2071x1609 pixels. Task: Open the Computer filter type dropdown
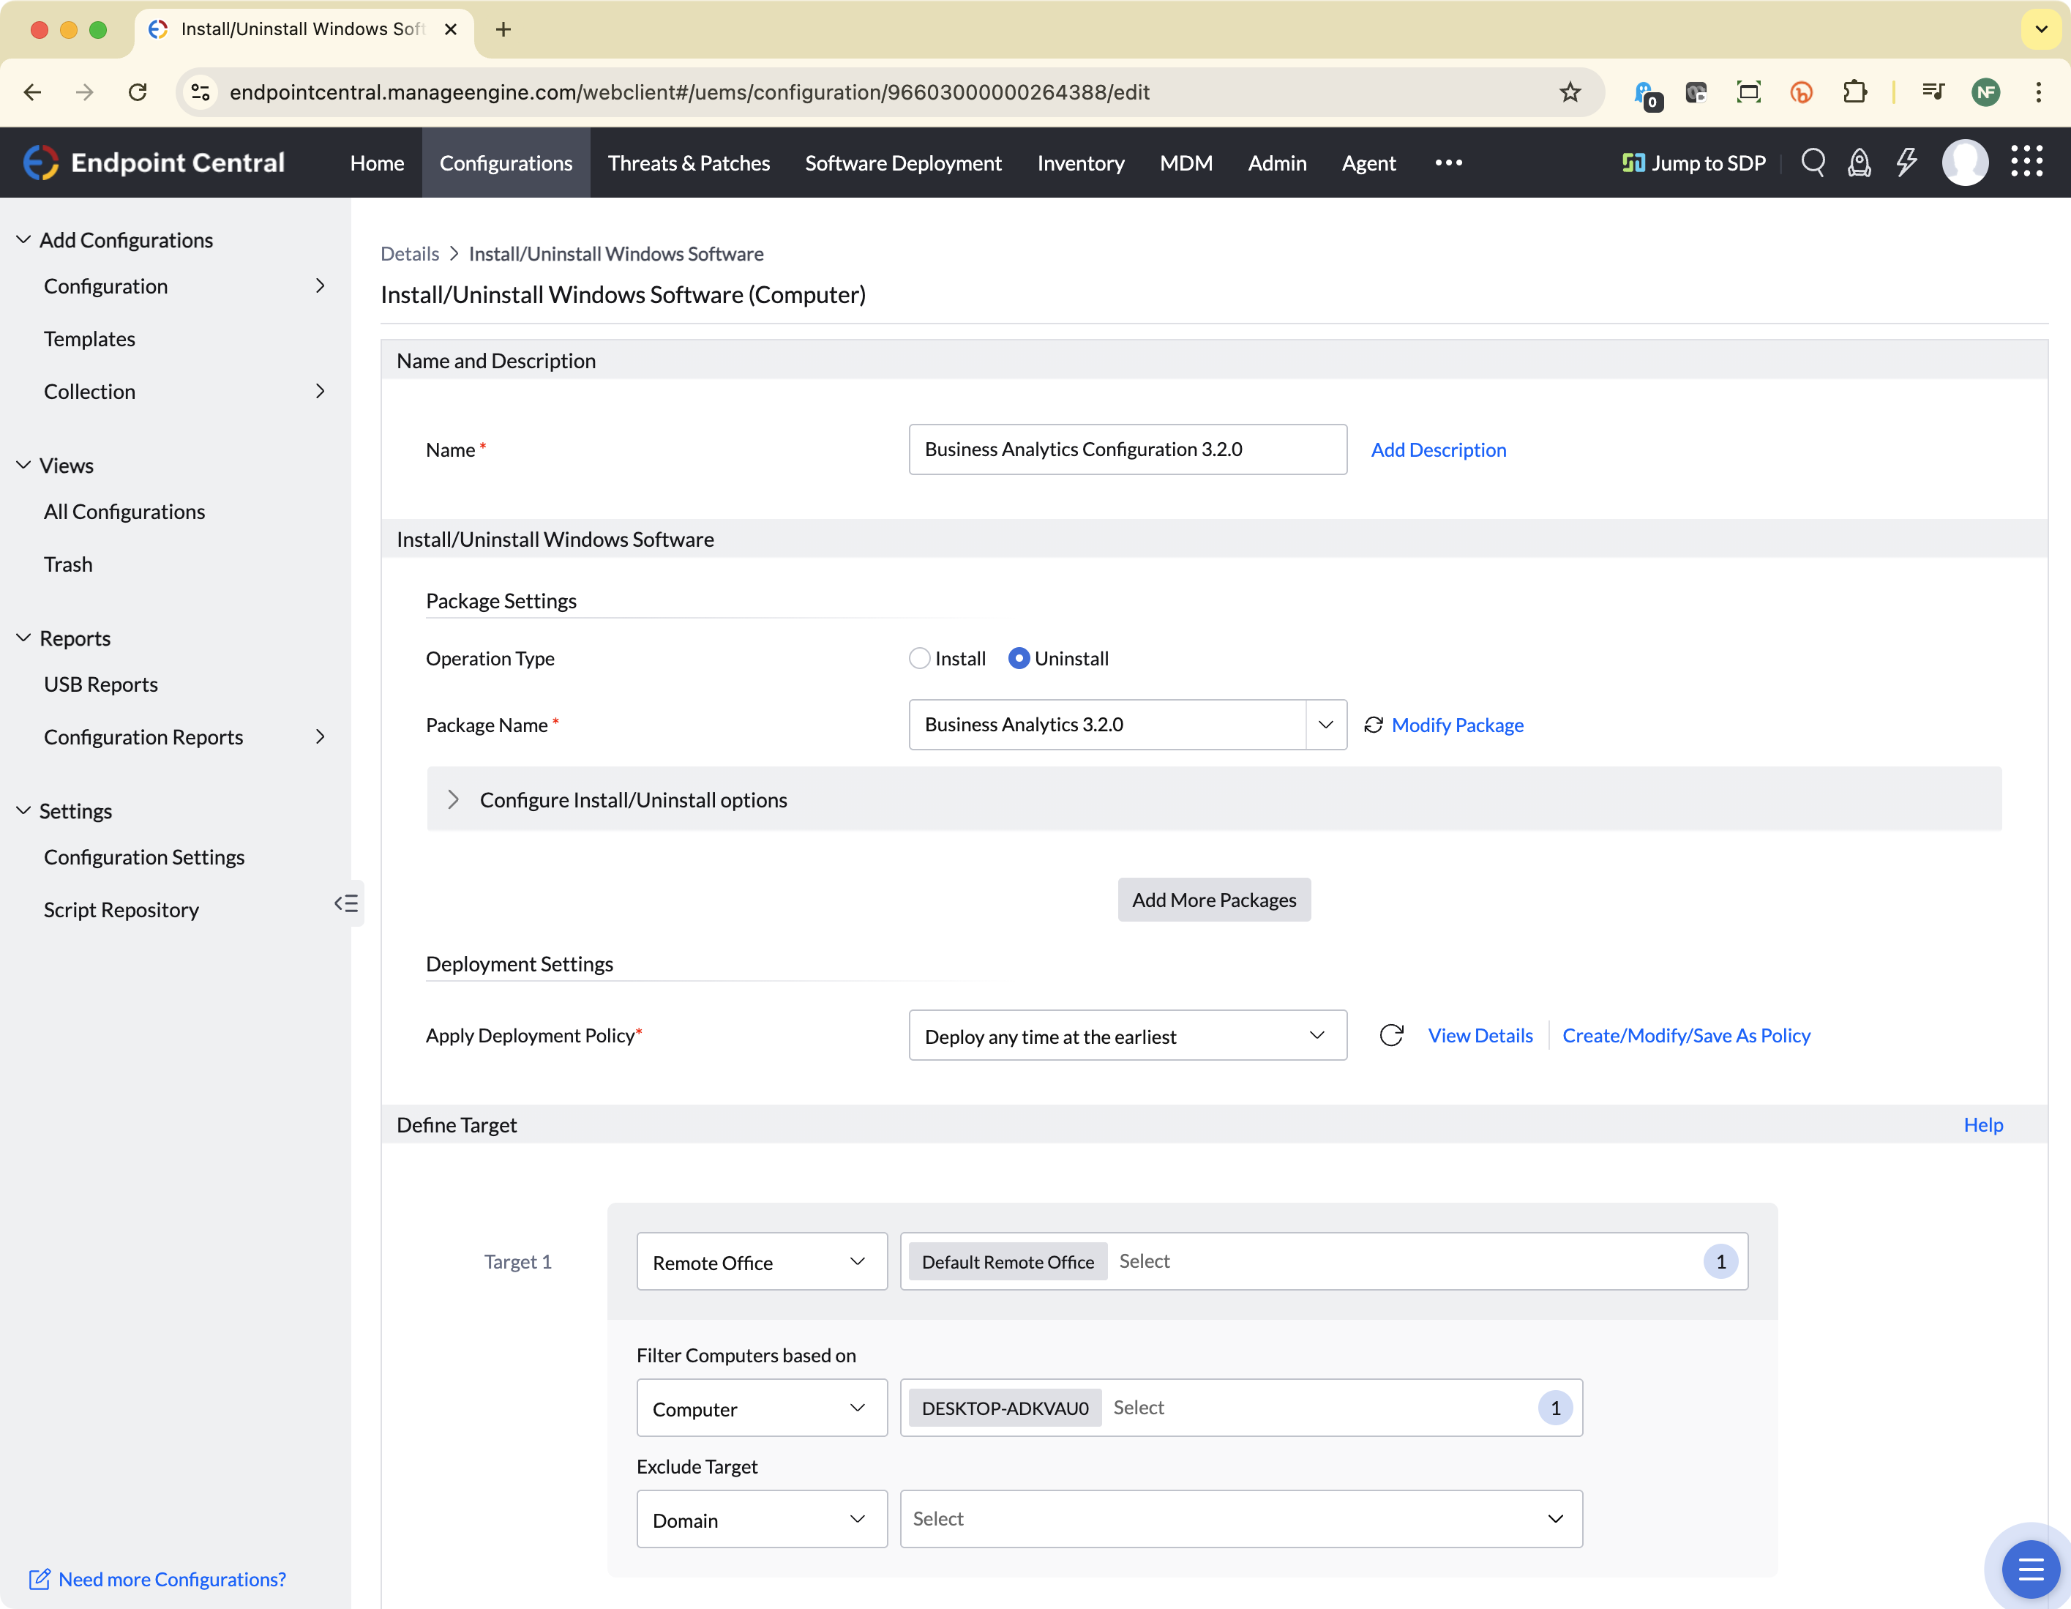click(x=762, y=1408)
